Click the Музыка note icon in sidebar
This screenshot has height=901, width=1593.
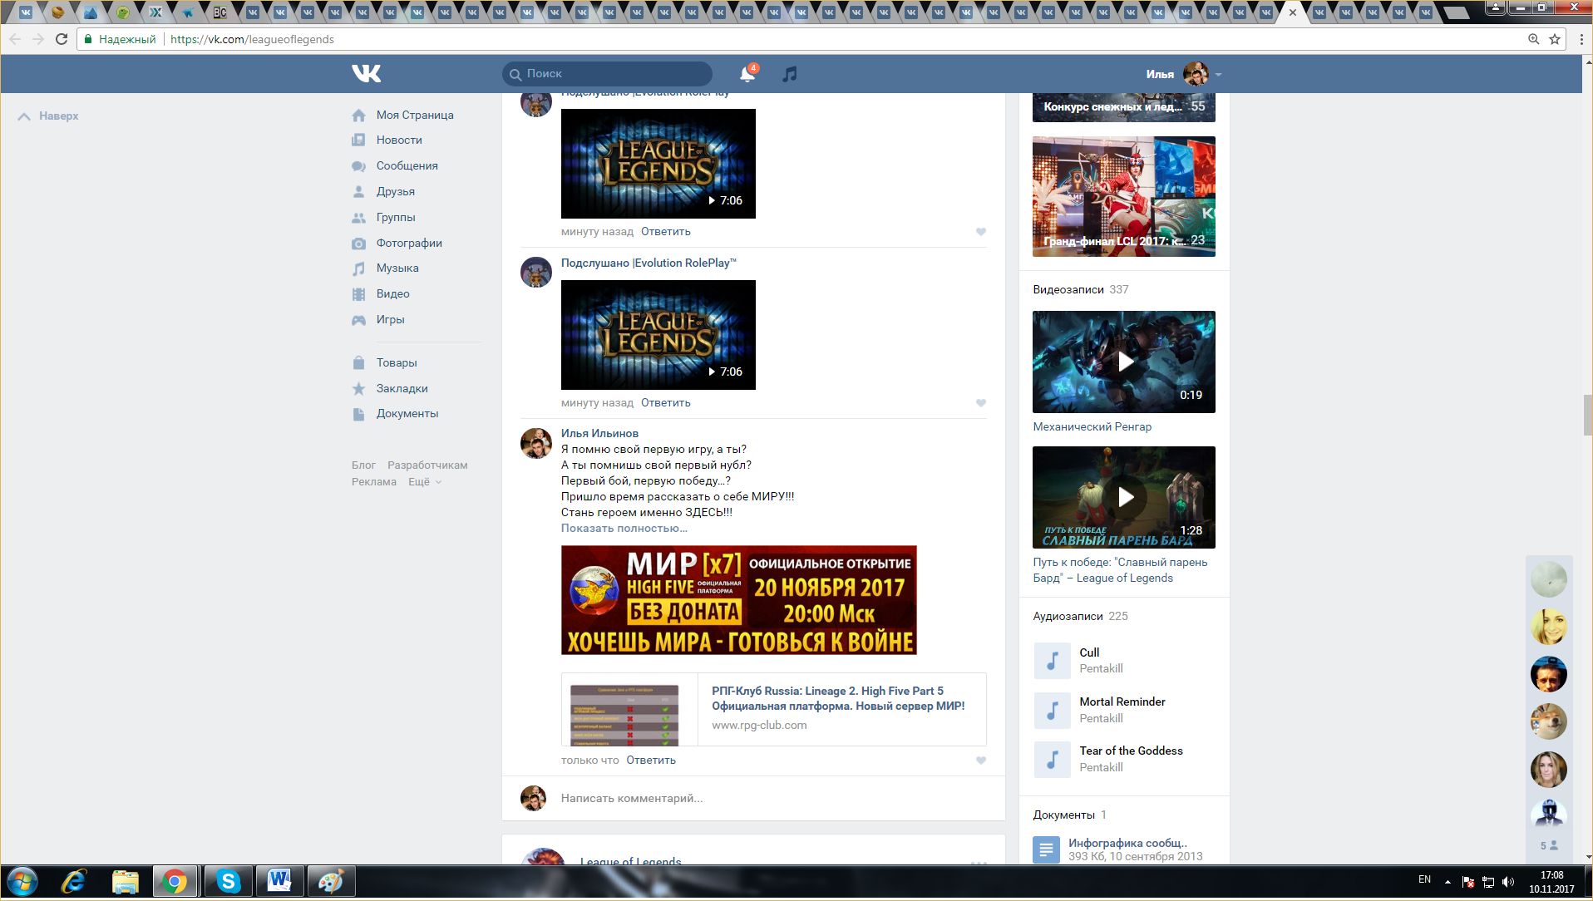[358, 268]
